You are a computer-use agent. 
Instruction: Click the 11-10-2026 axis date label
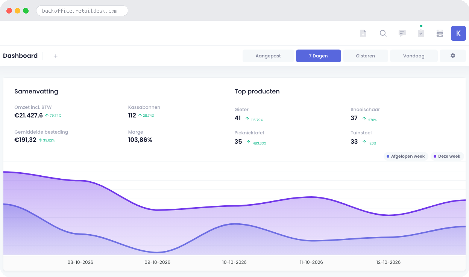click(x=311, y=262)
